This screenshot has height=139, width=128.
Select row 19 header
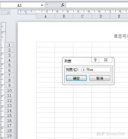[x=9, y=135]
